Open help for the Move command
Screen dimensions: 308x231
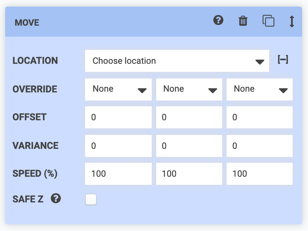tap(218, 20)
